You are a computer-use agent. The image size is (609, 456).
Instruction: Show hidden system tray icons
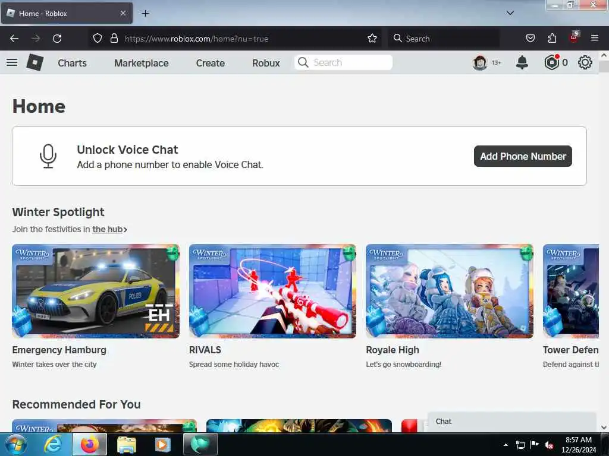(506, 445)
